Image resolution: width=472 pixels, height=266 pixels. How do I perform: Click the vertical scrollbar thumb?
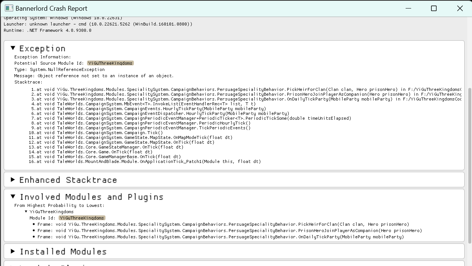(x=469, y=166)
